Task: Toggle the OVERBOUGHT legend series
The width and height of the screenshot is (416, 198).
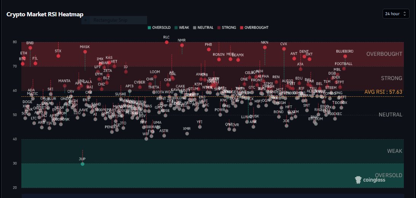Action: click(254, 28)
